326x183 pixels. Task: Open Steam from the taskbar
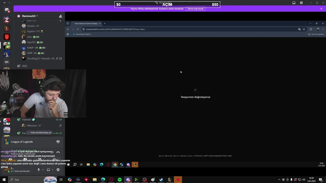coord(161,180)
